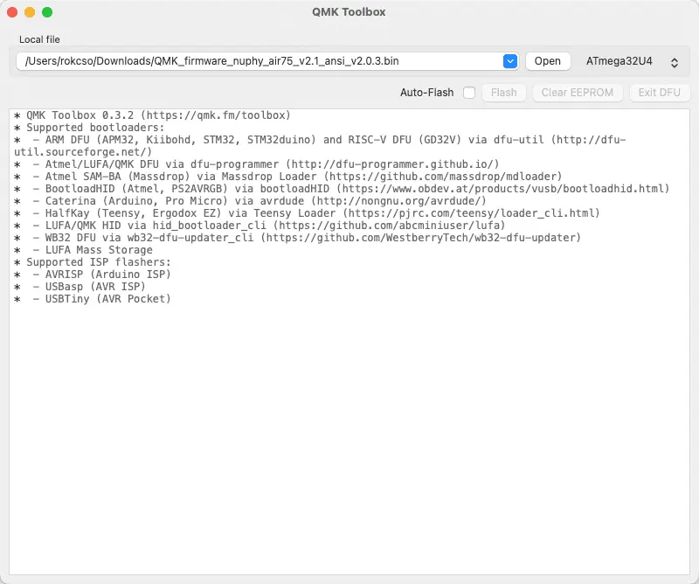Screen dimensions: 699x584
Task: Click the LUFA/QMK HID log line
Action: (260, 226)
